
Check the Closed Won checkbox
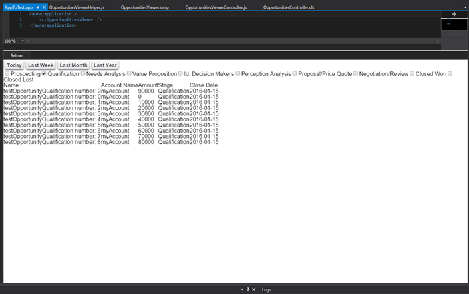pyautogui.click(x=412, y=73)
